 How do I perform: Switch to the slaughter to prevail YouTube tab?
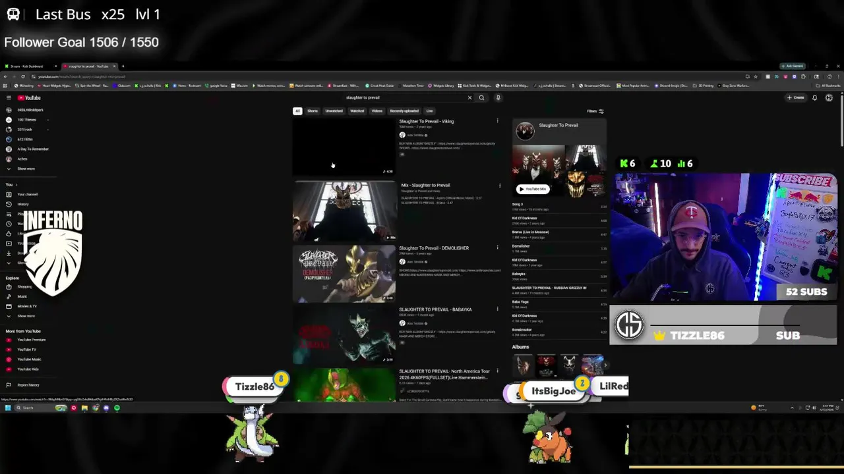(88, 66)
